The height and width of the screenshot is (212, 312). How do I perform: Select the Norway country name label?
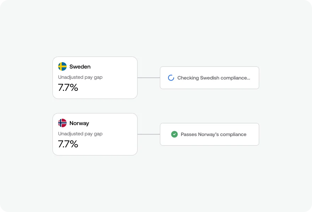pos(79,123)
